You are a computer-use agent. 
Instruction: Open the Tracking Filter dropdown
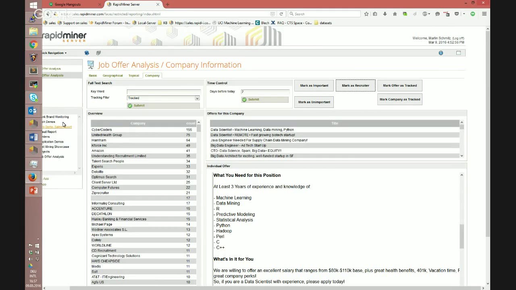[197, 98]
